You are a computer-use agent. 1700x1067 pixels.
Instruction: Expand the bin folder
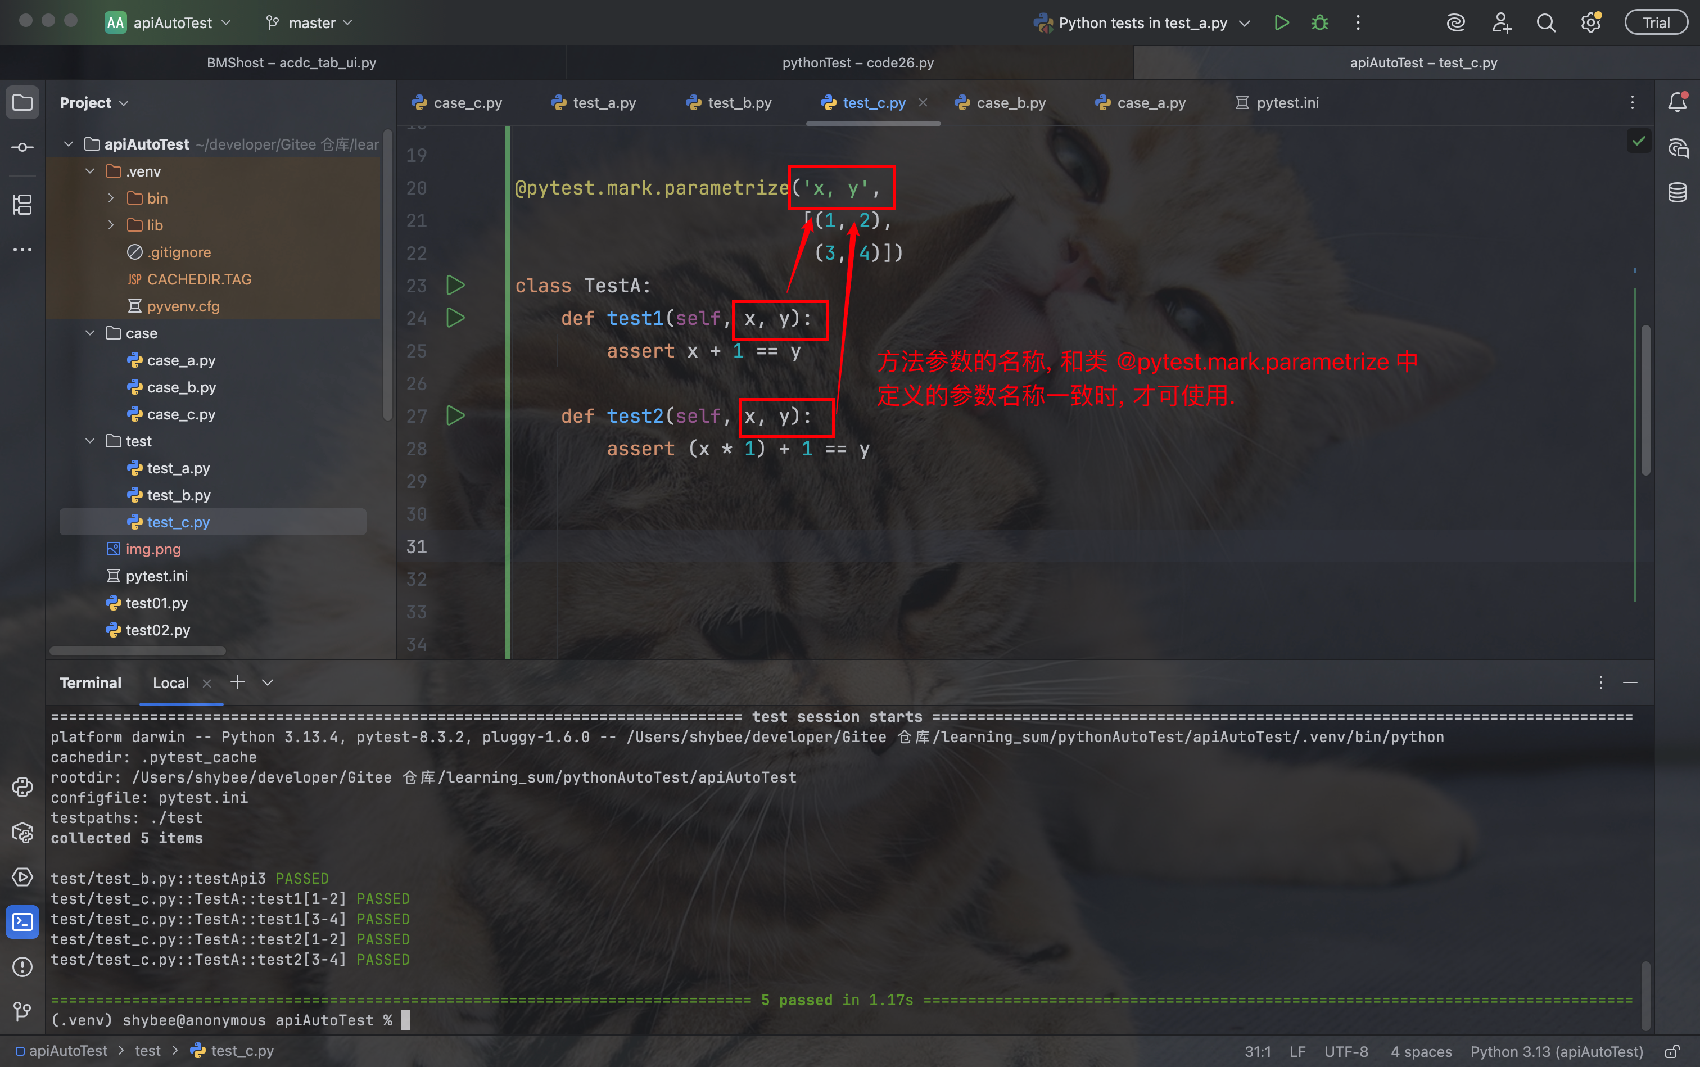tap(111, 198)
